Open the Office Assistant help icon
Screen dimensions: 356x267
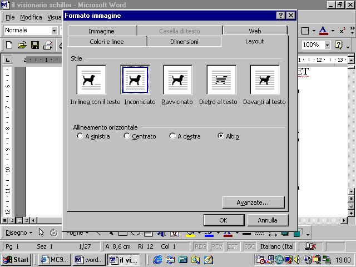[x=338, y=45]
